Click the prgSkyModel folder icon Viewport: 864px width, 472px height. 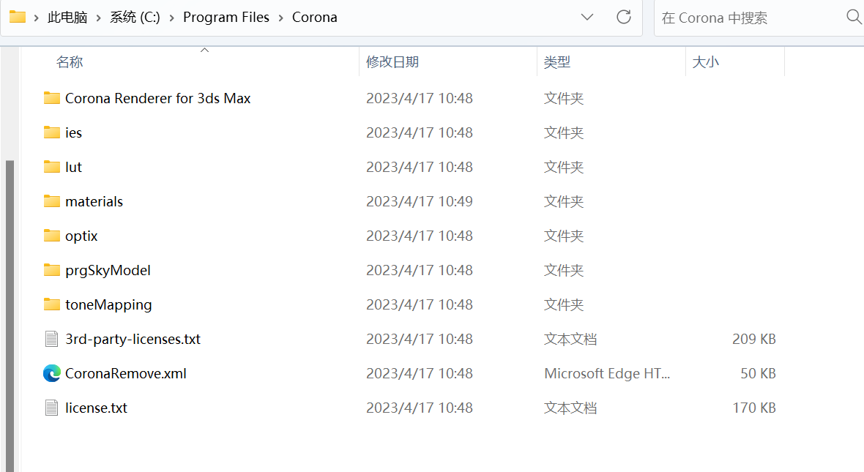coord(52,270)
